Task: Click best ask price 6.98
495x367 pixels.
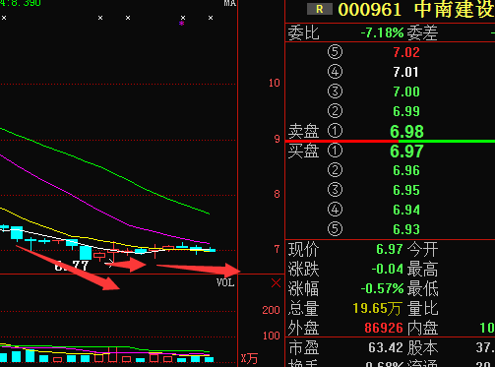Action: tap(406, 132)
